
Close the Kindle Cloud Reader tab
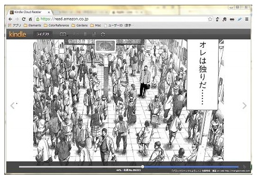(x=49, y=12)
